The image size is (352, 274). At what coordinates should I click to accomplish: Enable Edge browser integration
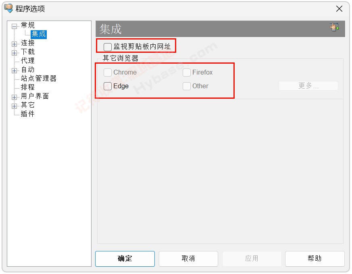[x=108, y=86]
